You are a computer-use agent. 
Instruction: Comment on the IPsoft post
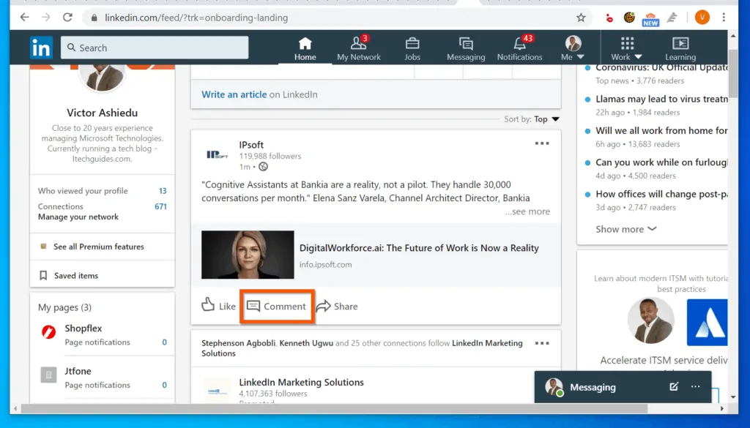coord(276,307)
